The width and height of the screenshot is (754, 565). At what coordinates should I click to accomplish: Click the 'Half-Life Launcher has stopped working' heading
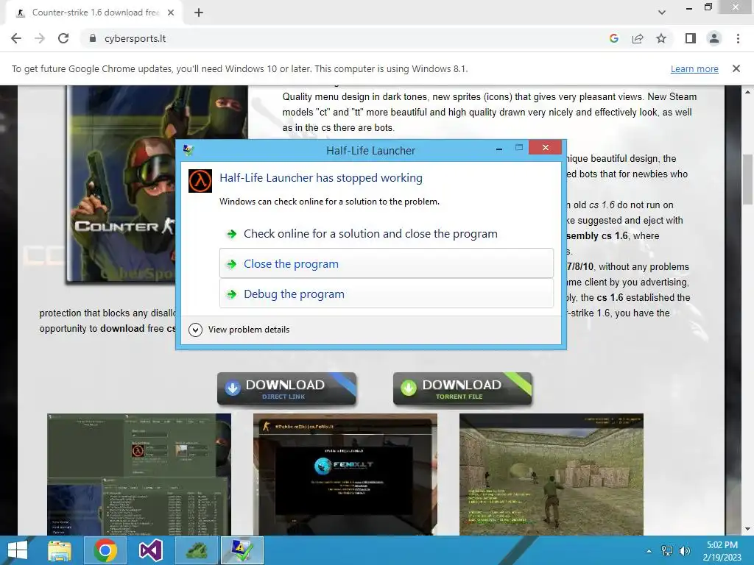pyautogui.click(x=321, y=178)
